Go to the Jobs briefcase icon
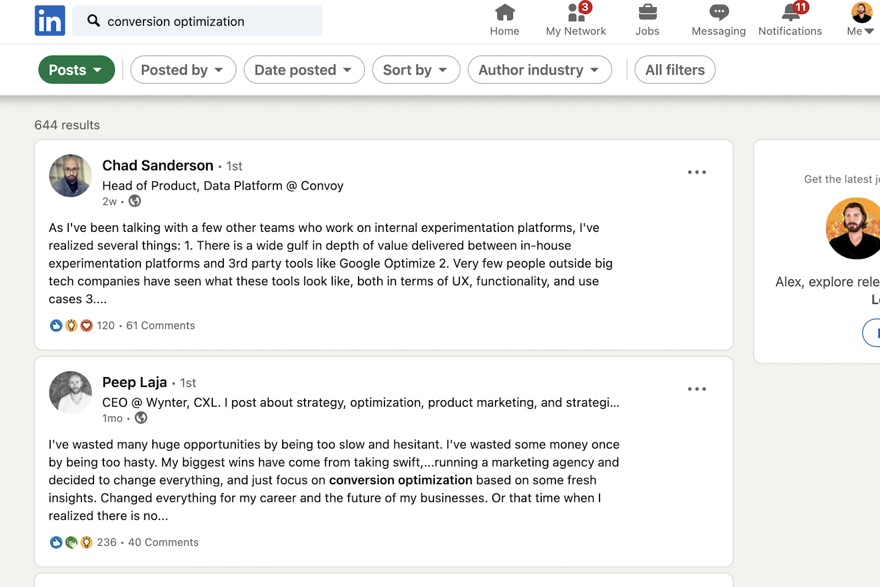 click(x=647, y=13)
